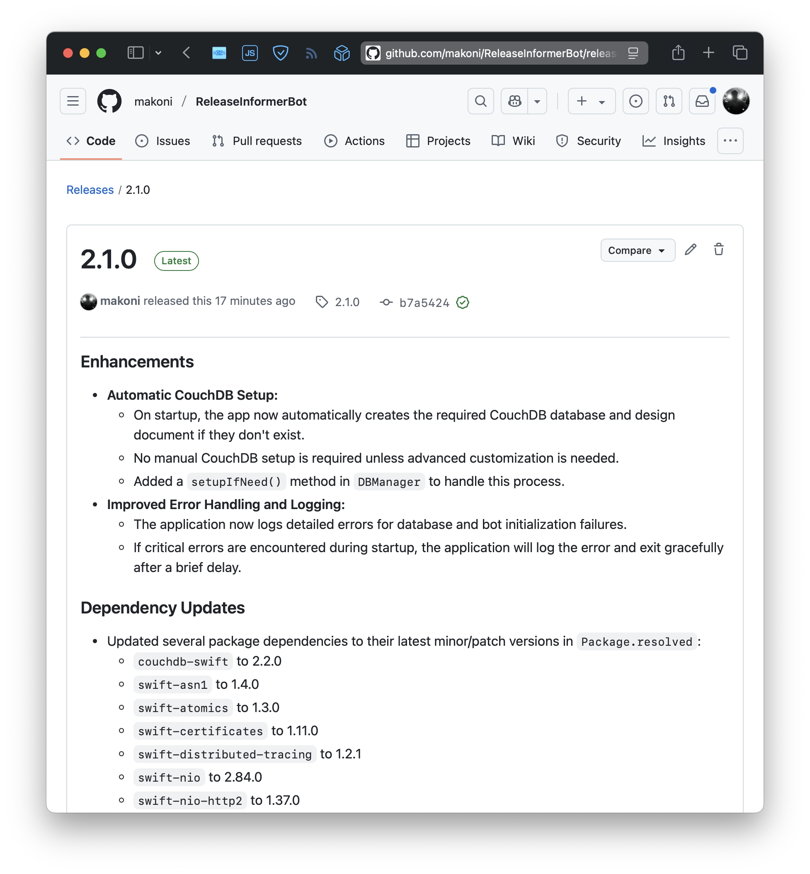The width and height of the screenshot is (810, 874).
Task: Open ReleaseInformerBot repository link
Action: 251,101
